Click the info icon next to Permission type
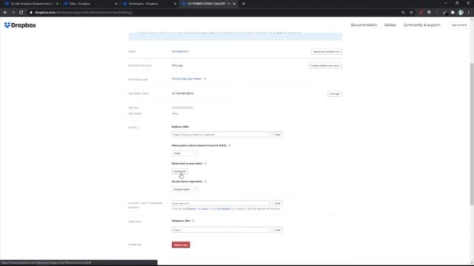Viewport: 474px width, 266px height. 204,79
